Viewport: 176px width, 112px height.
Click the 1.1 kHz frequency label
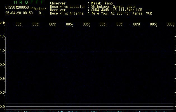2,37
